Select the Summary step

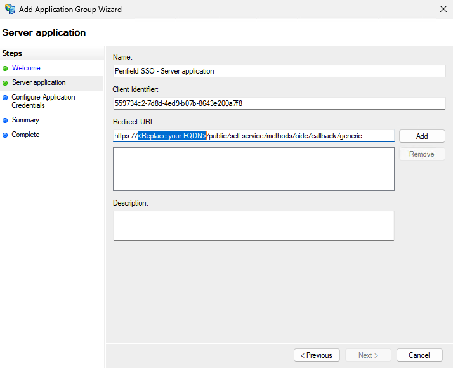[x=25, y=120]
